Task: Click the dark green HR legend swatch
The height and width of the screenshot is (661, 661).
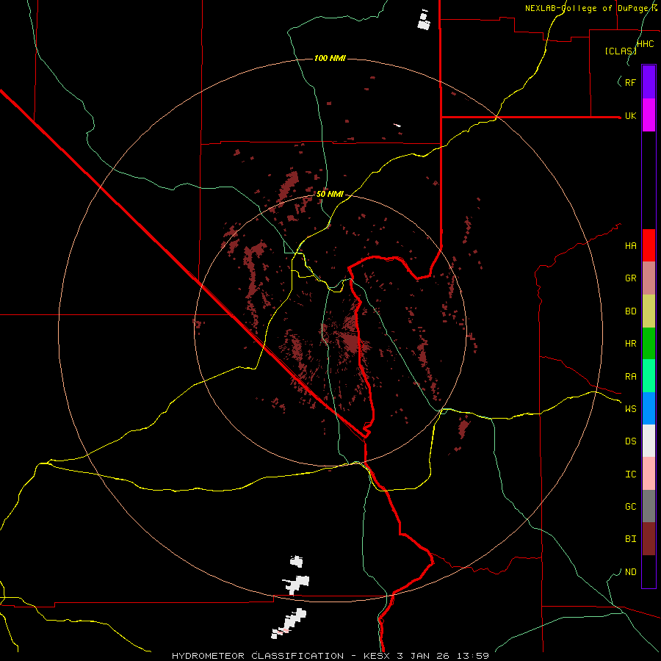Action: (649, 343)
